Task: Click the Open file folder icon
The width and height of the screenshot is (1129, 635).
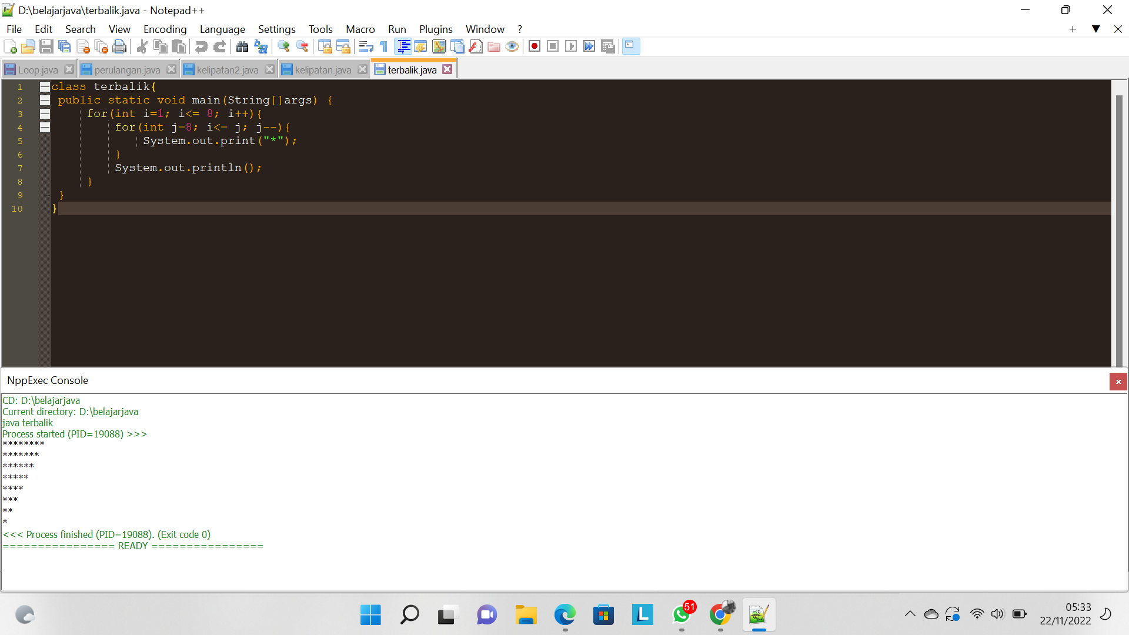Action: [28, 46]
